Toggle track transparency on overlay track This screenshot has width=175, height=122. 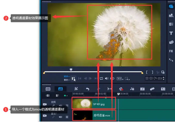[67, 117]
